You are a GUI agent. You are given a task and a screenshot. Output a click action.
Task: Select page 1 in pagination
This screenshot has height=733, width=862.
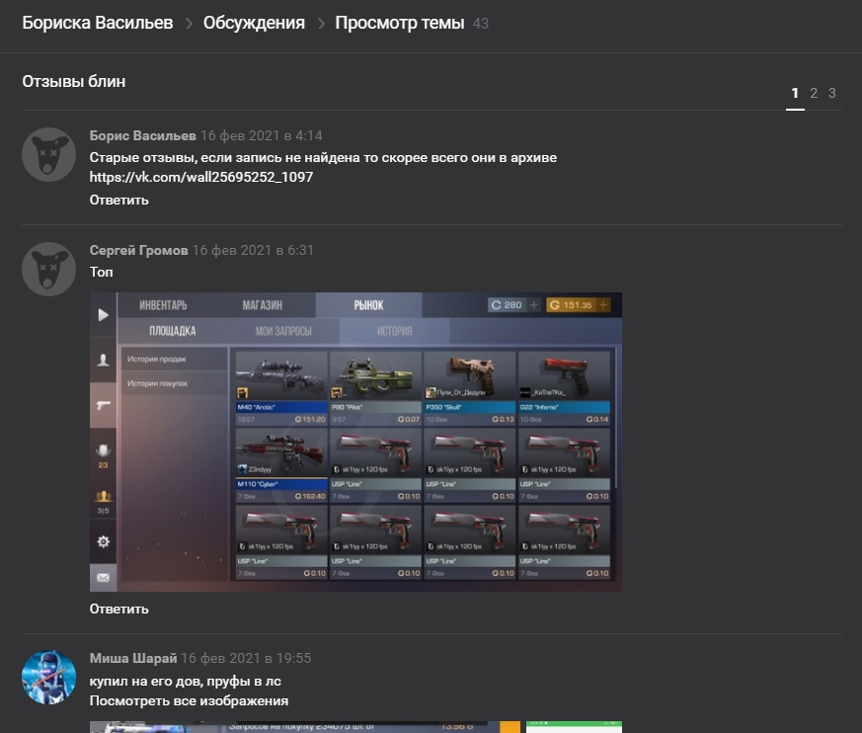tap(795, 93)
